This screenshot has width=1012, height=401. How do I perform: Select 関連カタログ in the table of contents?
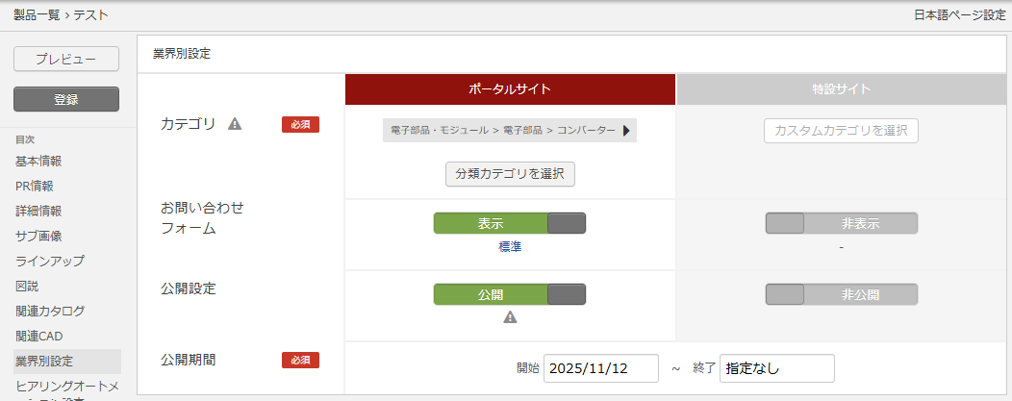50,311
